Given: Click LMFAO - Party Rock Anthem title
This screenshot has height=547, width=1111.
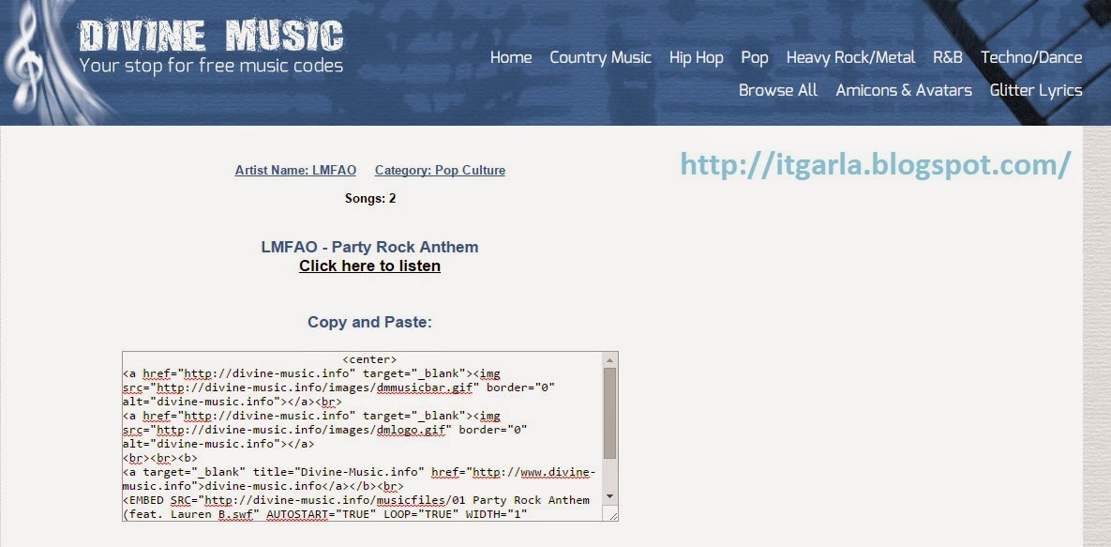Looking at the screenshot, I should click(369, 247).
